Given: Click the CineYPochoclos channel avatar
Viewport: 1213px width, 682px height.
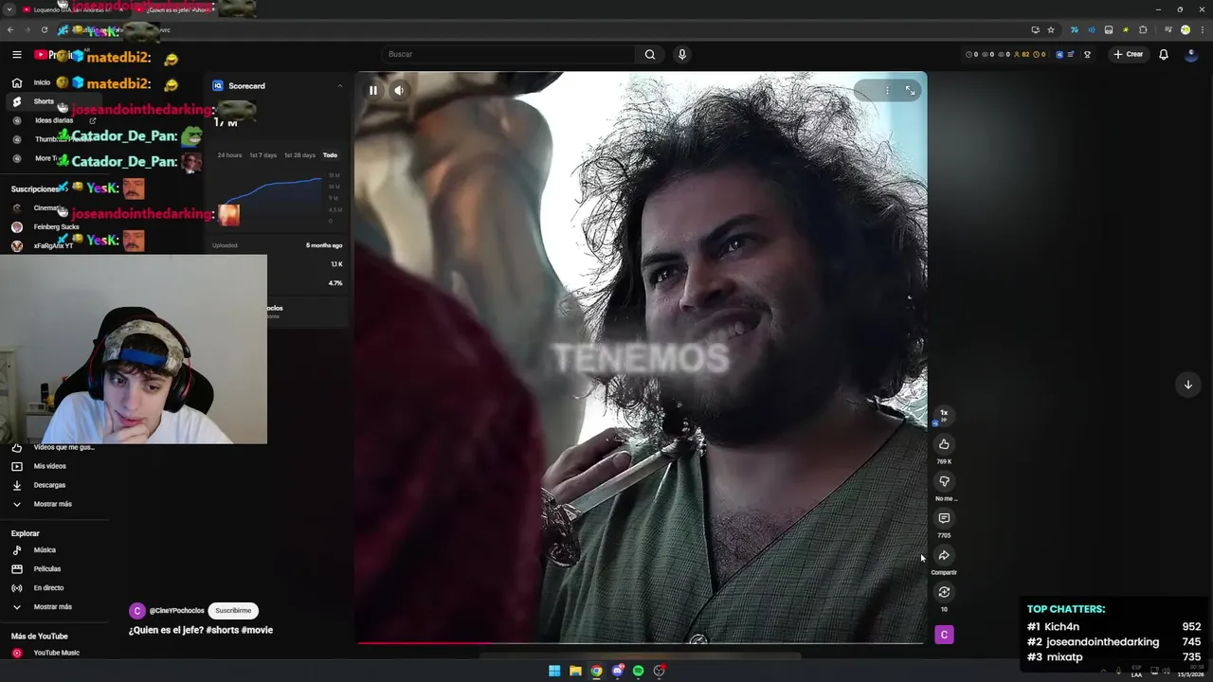Looking at the screenshot, I should tap(137, 611).
